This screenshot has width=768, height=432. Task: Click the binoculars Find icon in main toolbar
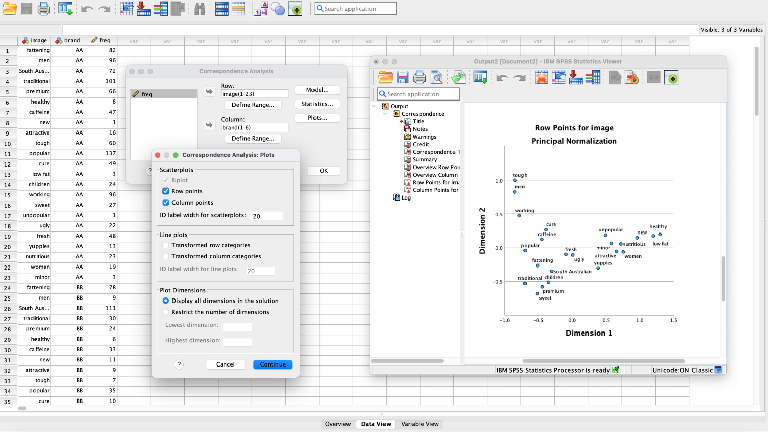(200, 9)
